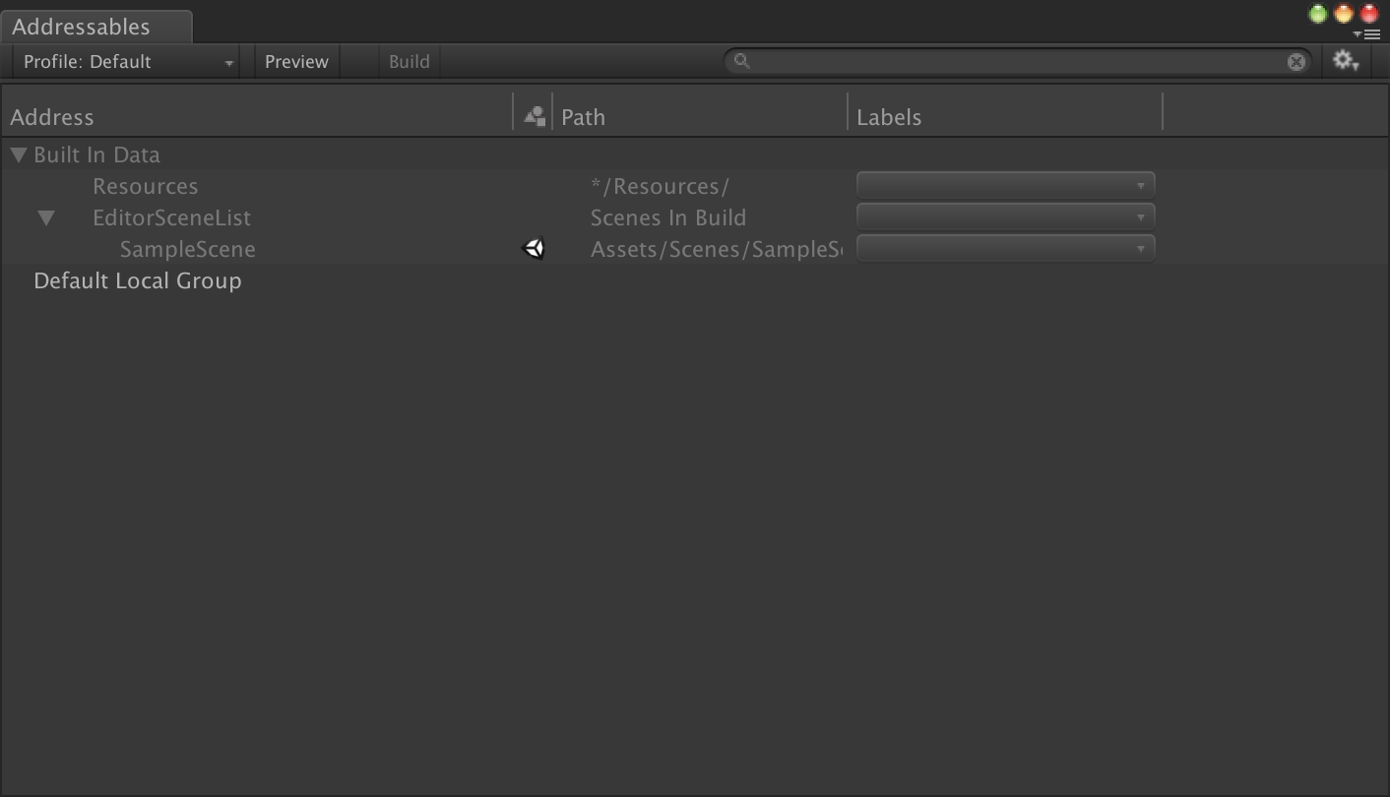
Task: Click the magnifier icon in the search field
Action: [740, 61]
